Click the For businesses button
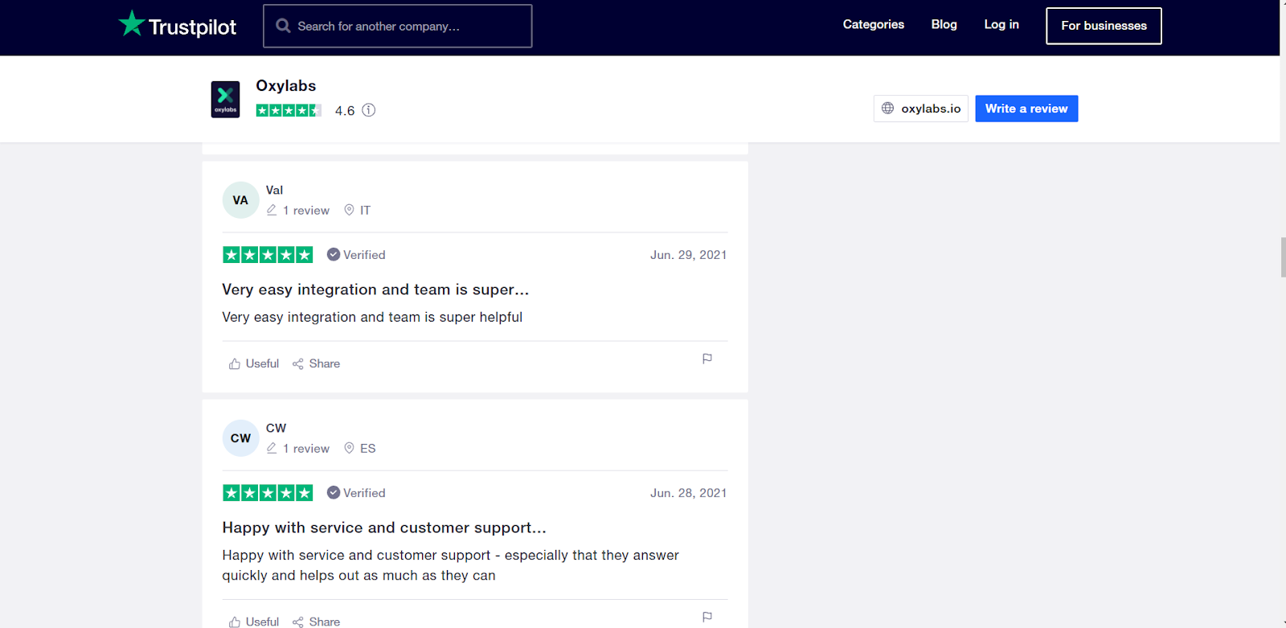 pos(1104,26)
